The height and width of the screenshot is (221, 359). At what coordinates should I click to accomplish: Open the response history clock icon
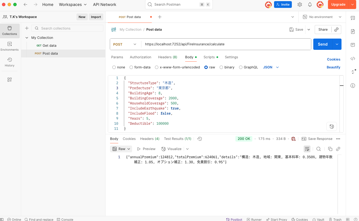pos(200,139)
